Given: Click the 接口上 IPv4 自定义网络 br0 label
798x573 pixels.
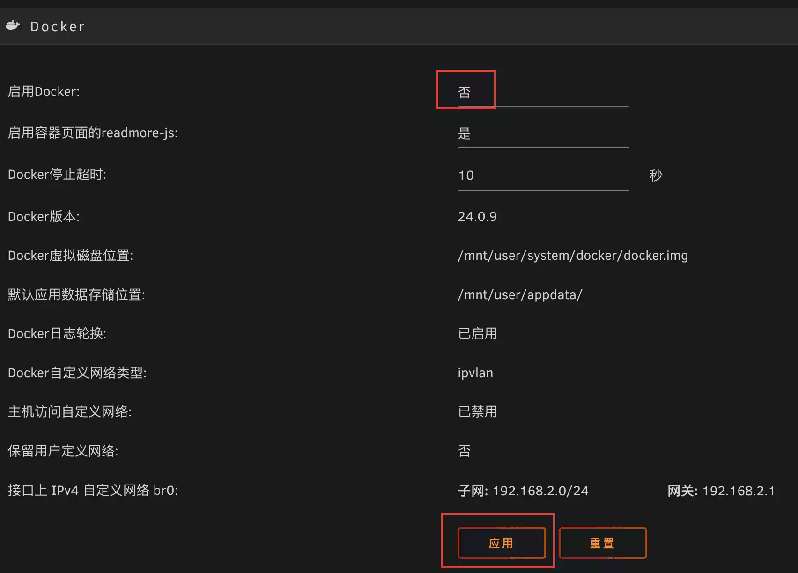Looking at the screenshot, I should coord(93,491).
